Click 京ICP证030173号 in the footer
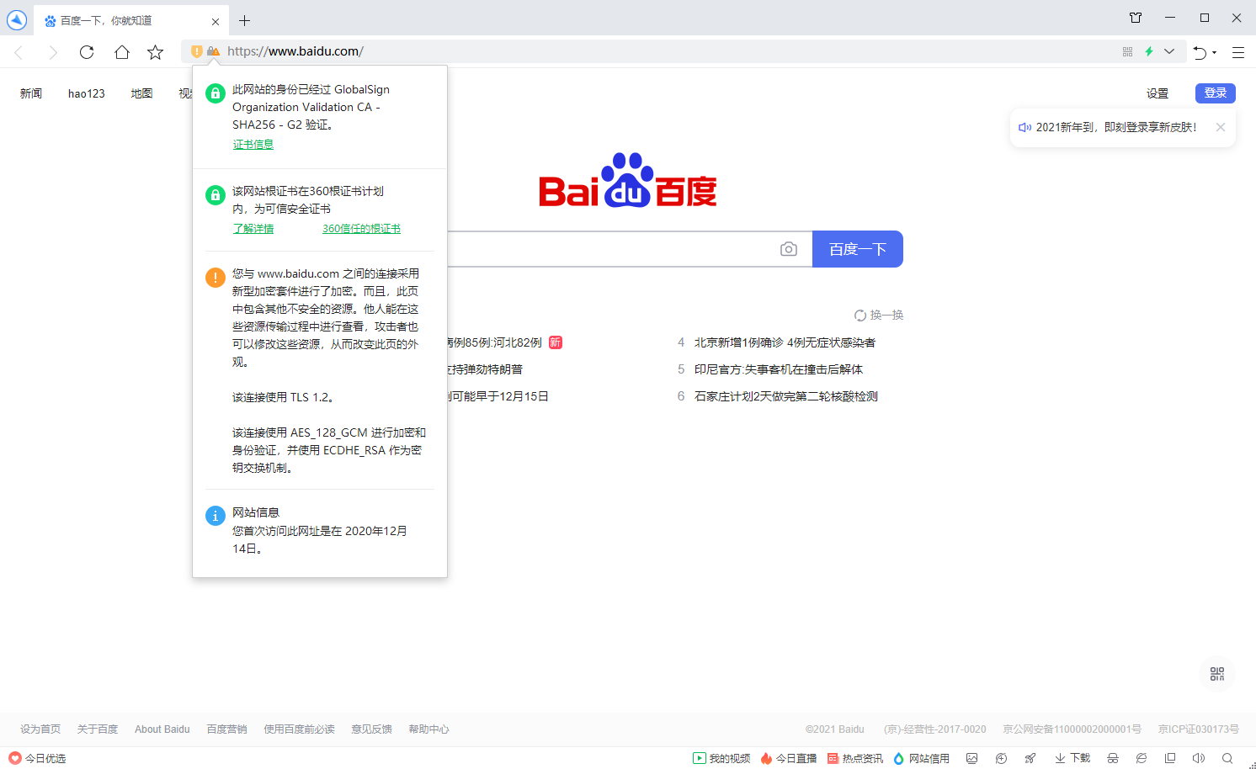 click(x=1199, y=729)
